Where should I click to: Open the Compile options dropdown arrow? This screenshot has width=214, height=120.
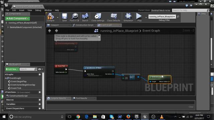click(x=58, y=17)
